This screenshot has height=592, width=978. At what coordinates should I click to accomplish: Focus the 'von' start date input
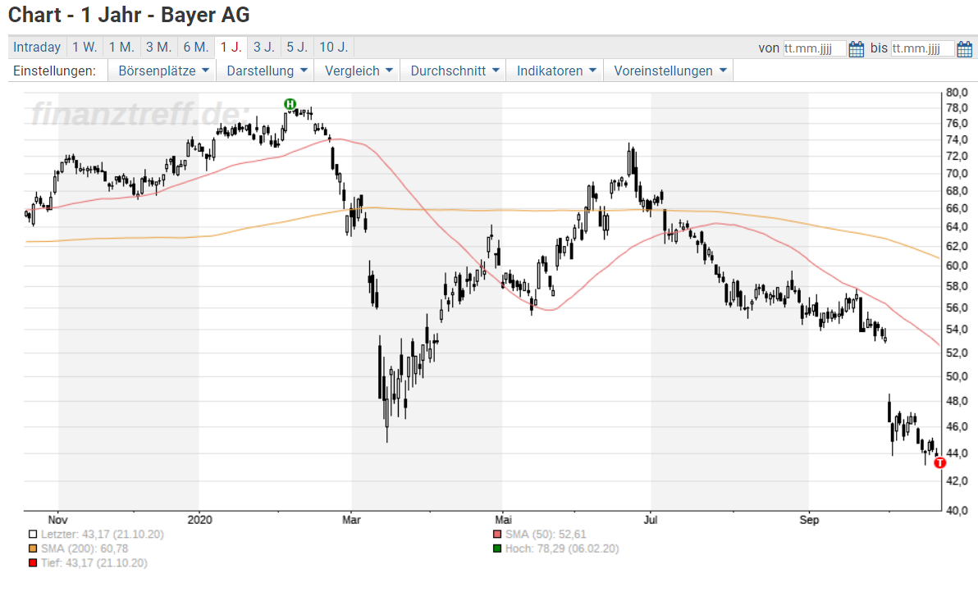coord(815,48)
